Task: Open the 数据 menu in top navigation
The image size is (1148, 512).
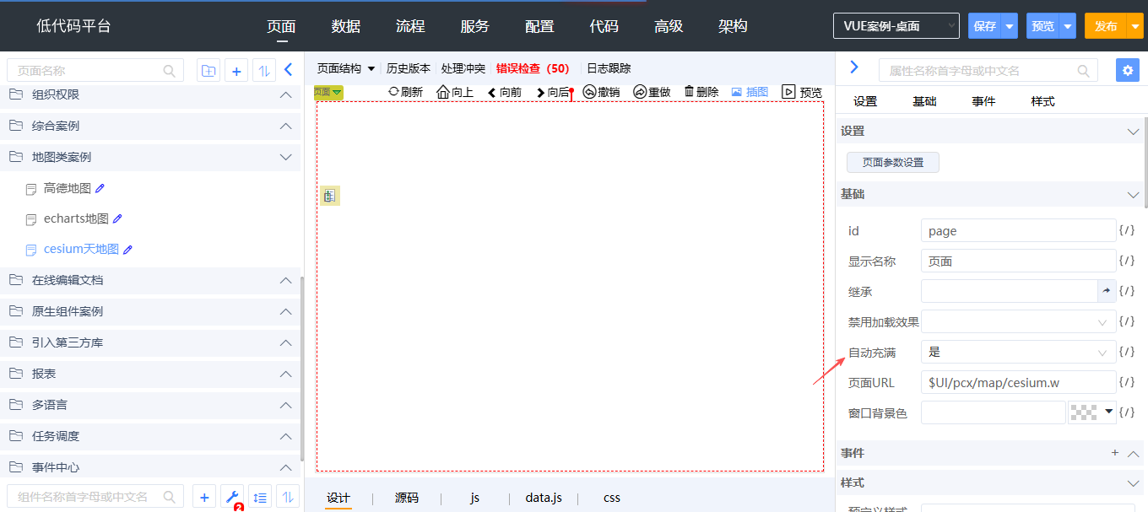Action: coord(346,26)
